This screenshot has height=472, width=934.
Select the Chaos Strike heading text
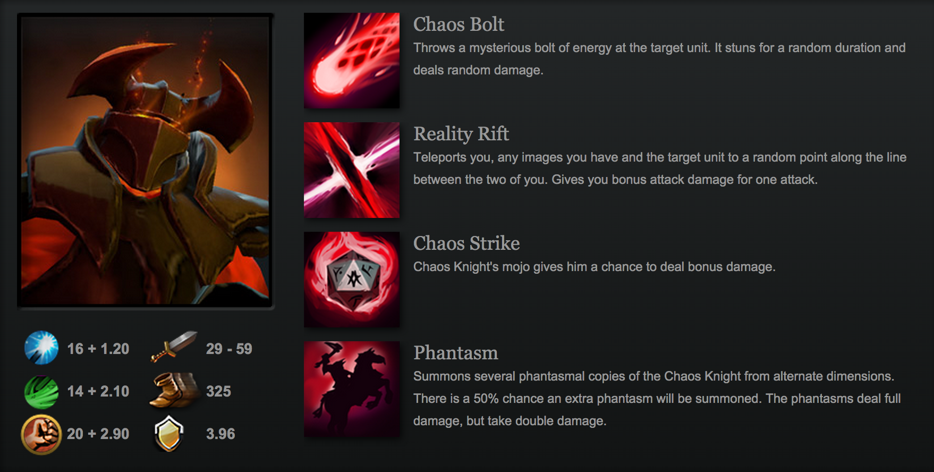[466, 243]
